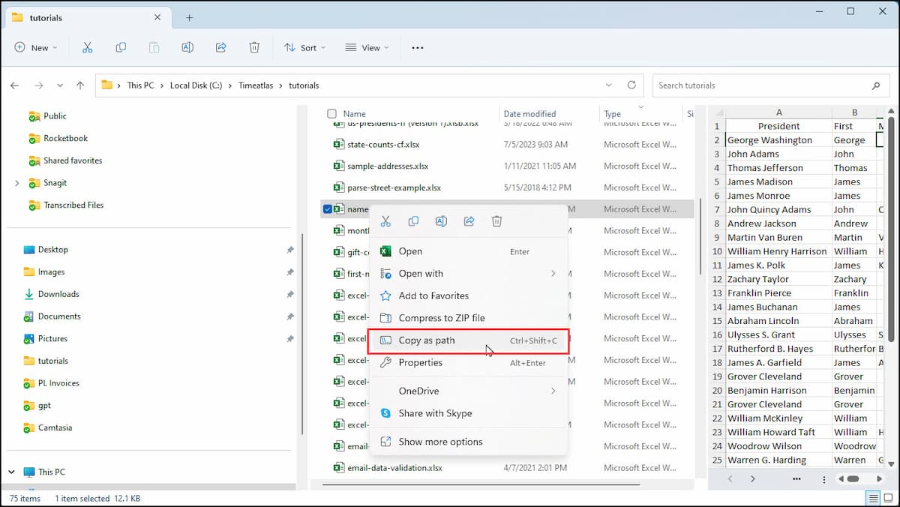Open the Sort dropdown

coord(304,47)
